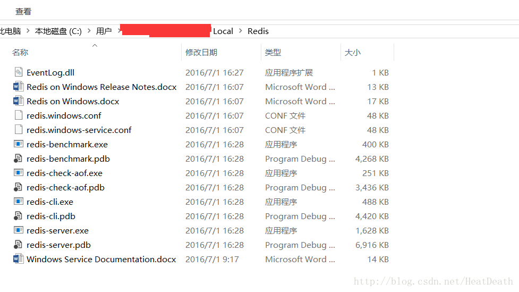Select file name redis-cli.exe
Viewport: 519px width, 292px height.
pyautogui.click(x=50, y=202)
